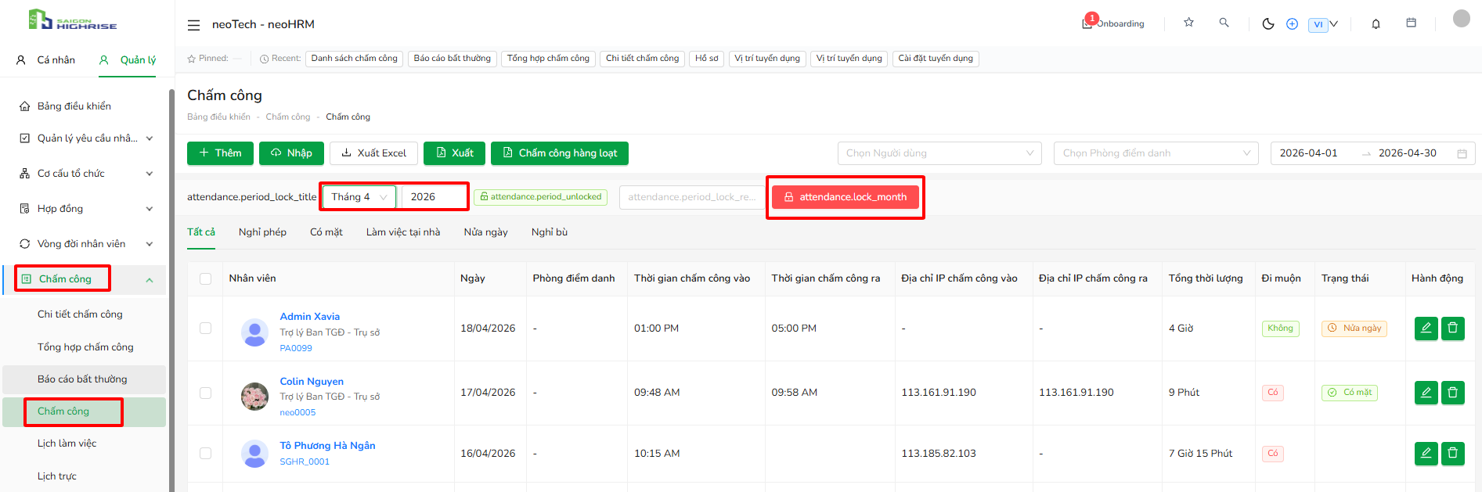The height and width of the screenshot is (492, 1482).
Task: Open Chọn Phòng điểm danh dropdown
Action: (x=1156, y=153)
